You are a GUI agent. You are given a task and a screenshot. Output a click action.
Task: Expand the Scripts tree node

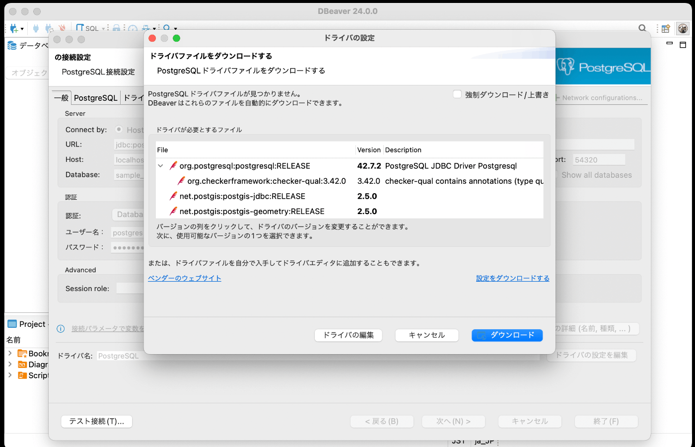10,375
